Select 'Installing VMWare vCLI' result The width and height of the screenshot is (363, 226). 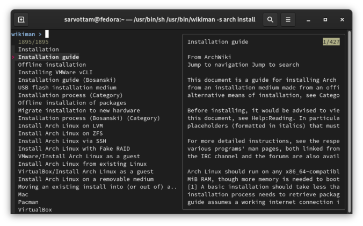click(55, 73)
